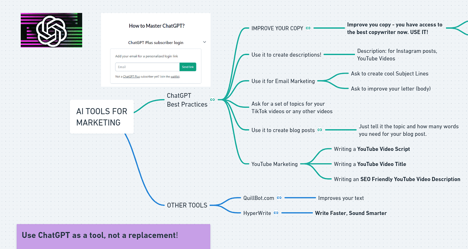The image size is (468, 249).
Task: Click 'Description: for Instagram posts' text
Action: coord(397,55)
